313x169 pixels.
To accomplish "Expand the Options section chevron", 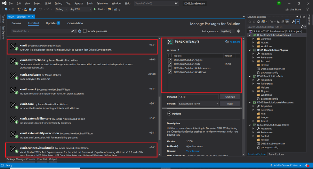I will tap(169, 113).
